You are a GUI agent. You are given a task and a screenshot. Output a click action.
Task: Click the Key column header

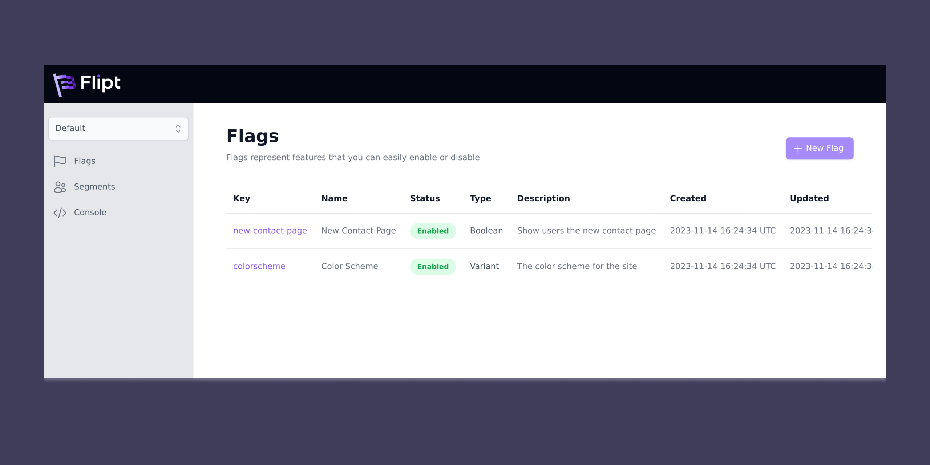click(x=242, y=198)
